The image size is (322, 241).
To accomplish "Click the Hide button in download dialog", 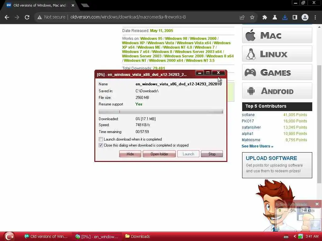I will click(130, 154).
